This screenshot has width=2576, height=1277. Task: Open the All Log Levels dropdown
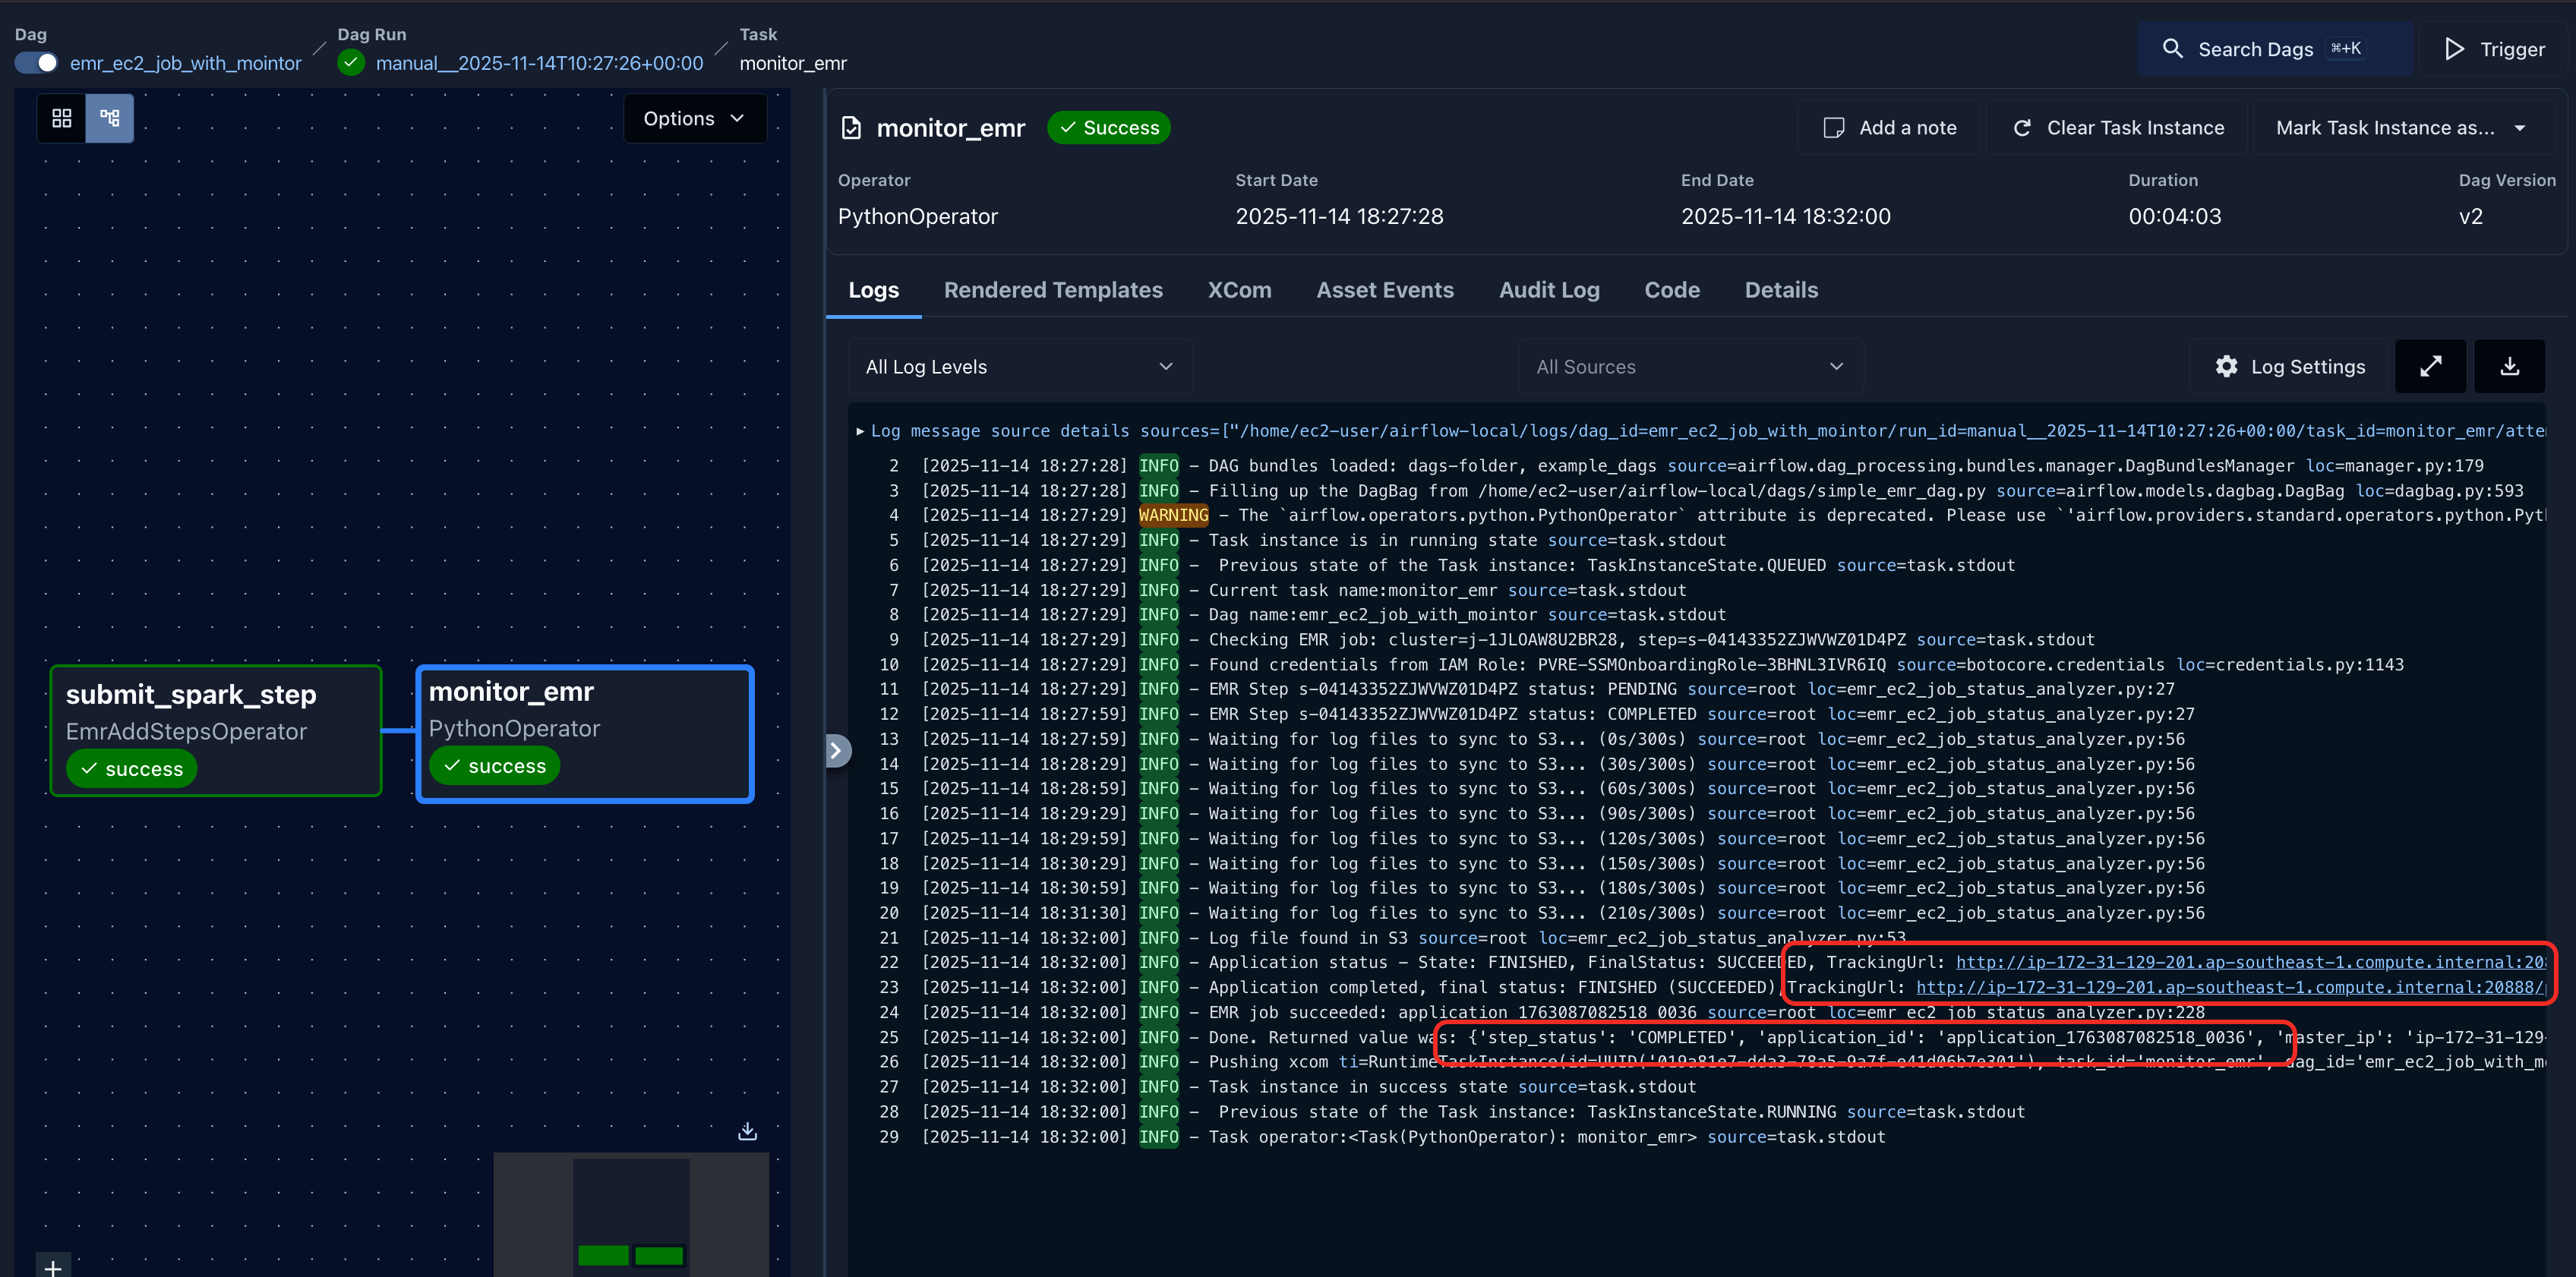pos(1019,366)
